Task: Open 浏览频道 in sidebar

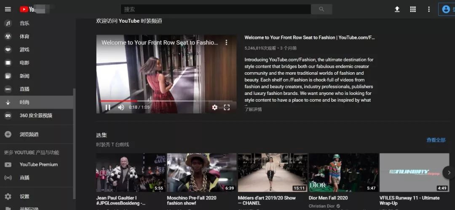Action: click(37, 134)
